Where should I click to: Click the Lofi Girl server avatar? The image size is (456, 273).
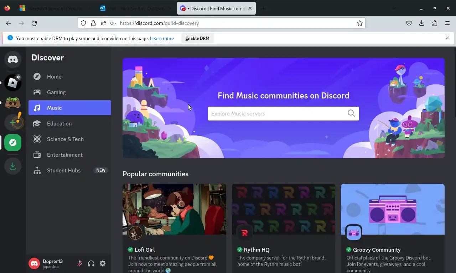click(x=135, y=233)
